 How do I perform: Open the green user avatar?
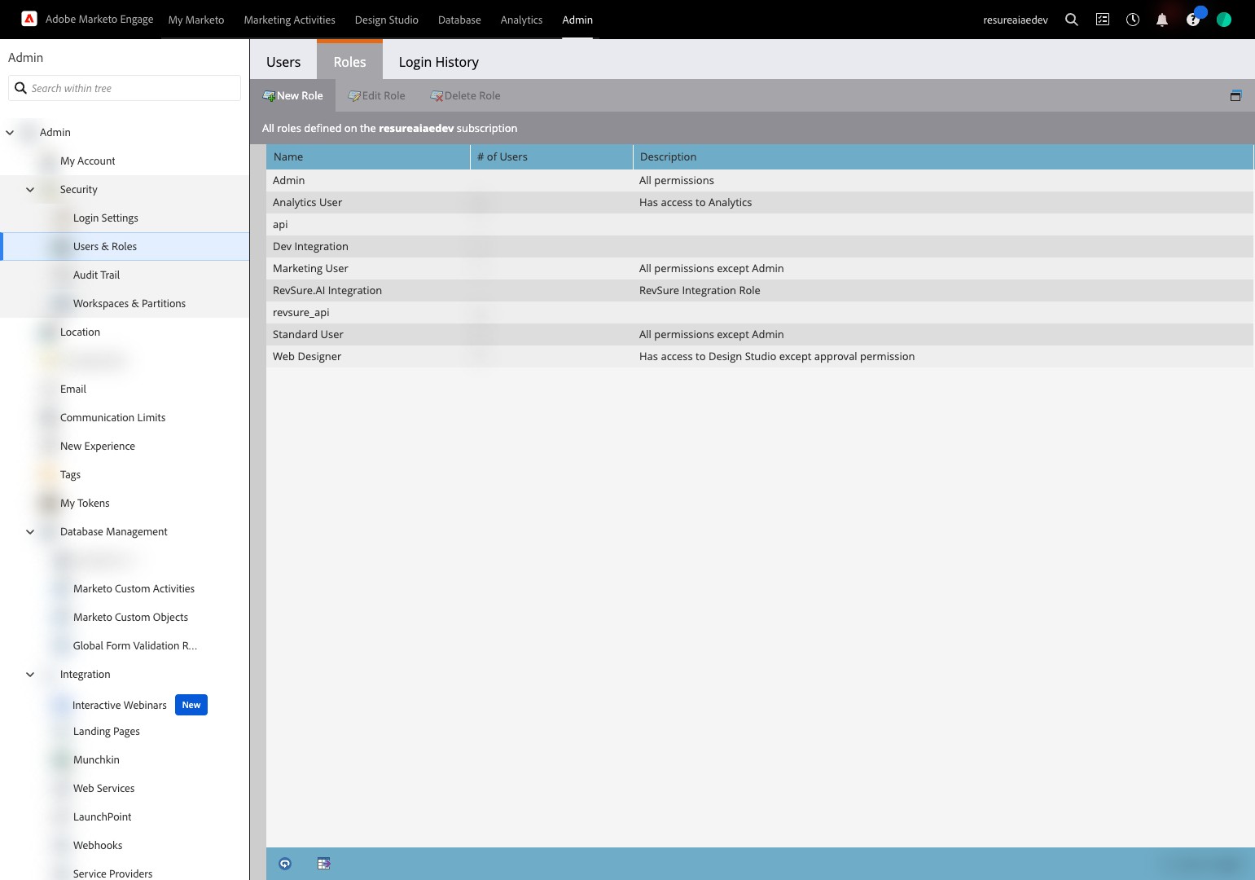point(1224,20)
